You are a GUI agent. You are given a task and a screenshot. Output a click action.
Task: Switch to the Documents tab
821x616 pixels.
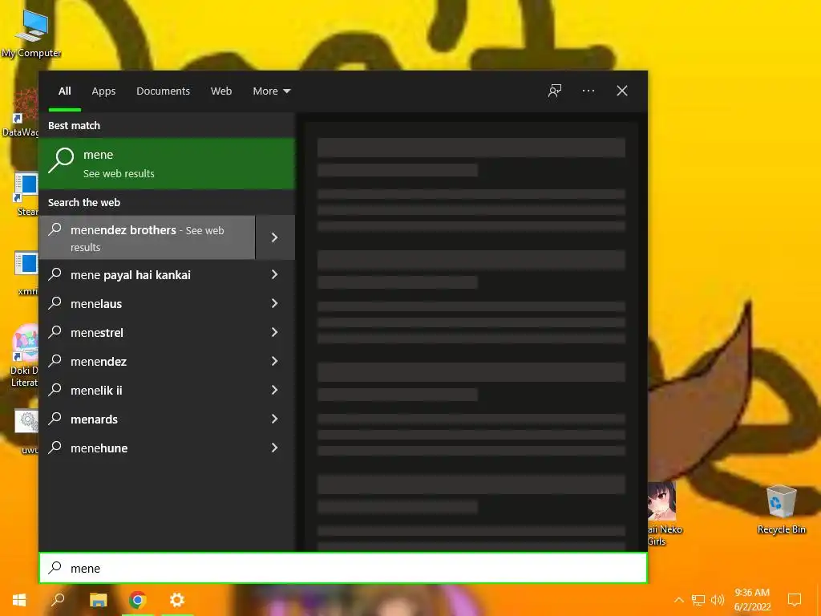163,91
